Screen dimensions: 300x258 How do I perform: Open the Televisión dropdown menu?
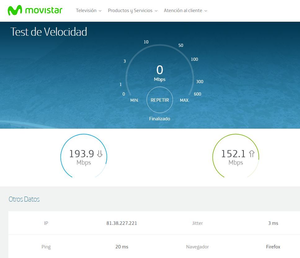click(x=88, y=11)
